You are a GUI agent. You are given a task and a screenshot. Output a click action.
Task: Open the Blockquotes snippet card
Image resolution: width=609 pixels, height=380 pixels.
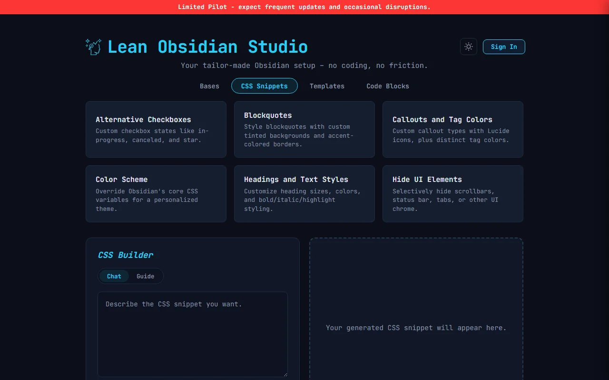304,129
